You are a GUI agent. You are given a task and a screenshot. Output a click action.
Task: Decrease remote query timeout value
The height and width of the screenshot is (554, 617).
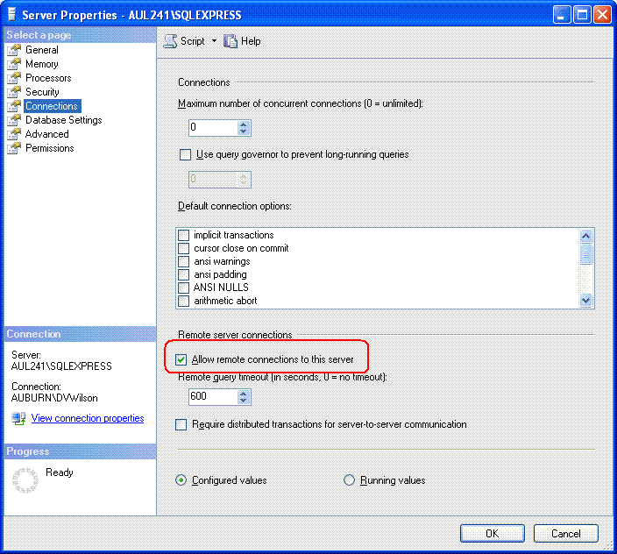[x=244, y=401]
